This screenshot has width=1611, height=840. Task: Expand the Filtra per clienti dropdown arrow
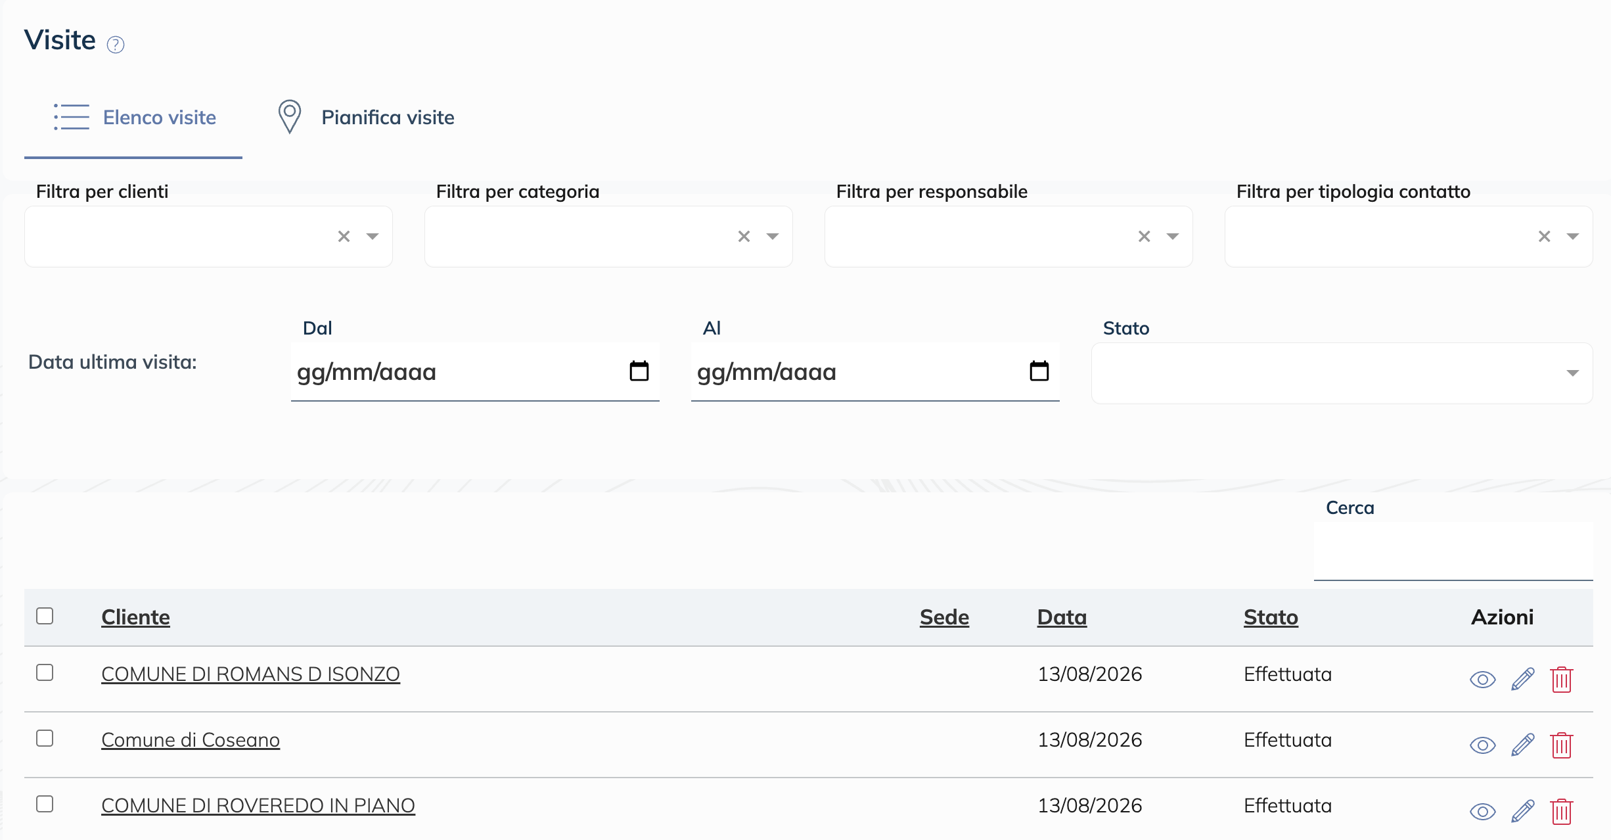(x=373, y=237)
